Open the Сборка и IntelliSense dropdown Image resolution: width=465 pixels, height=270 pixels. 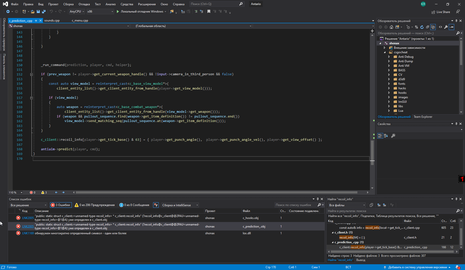180,205
